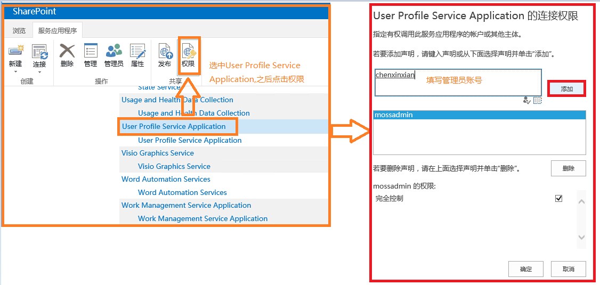Open the indented Visio Graphics Service proxy

(174, 166)
